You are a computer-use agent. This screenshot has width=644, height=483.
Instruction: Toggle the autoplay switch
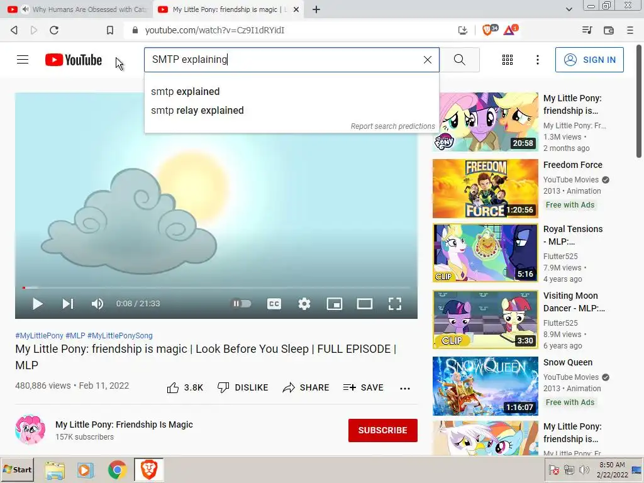pos(242,304)
